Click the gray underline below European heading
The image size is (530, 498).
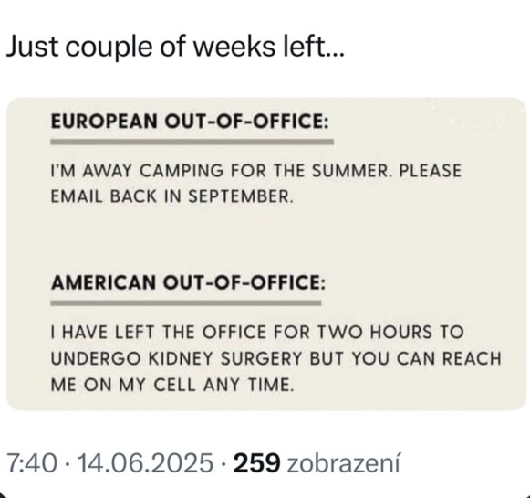click(192, 142)
